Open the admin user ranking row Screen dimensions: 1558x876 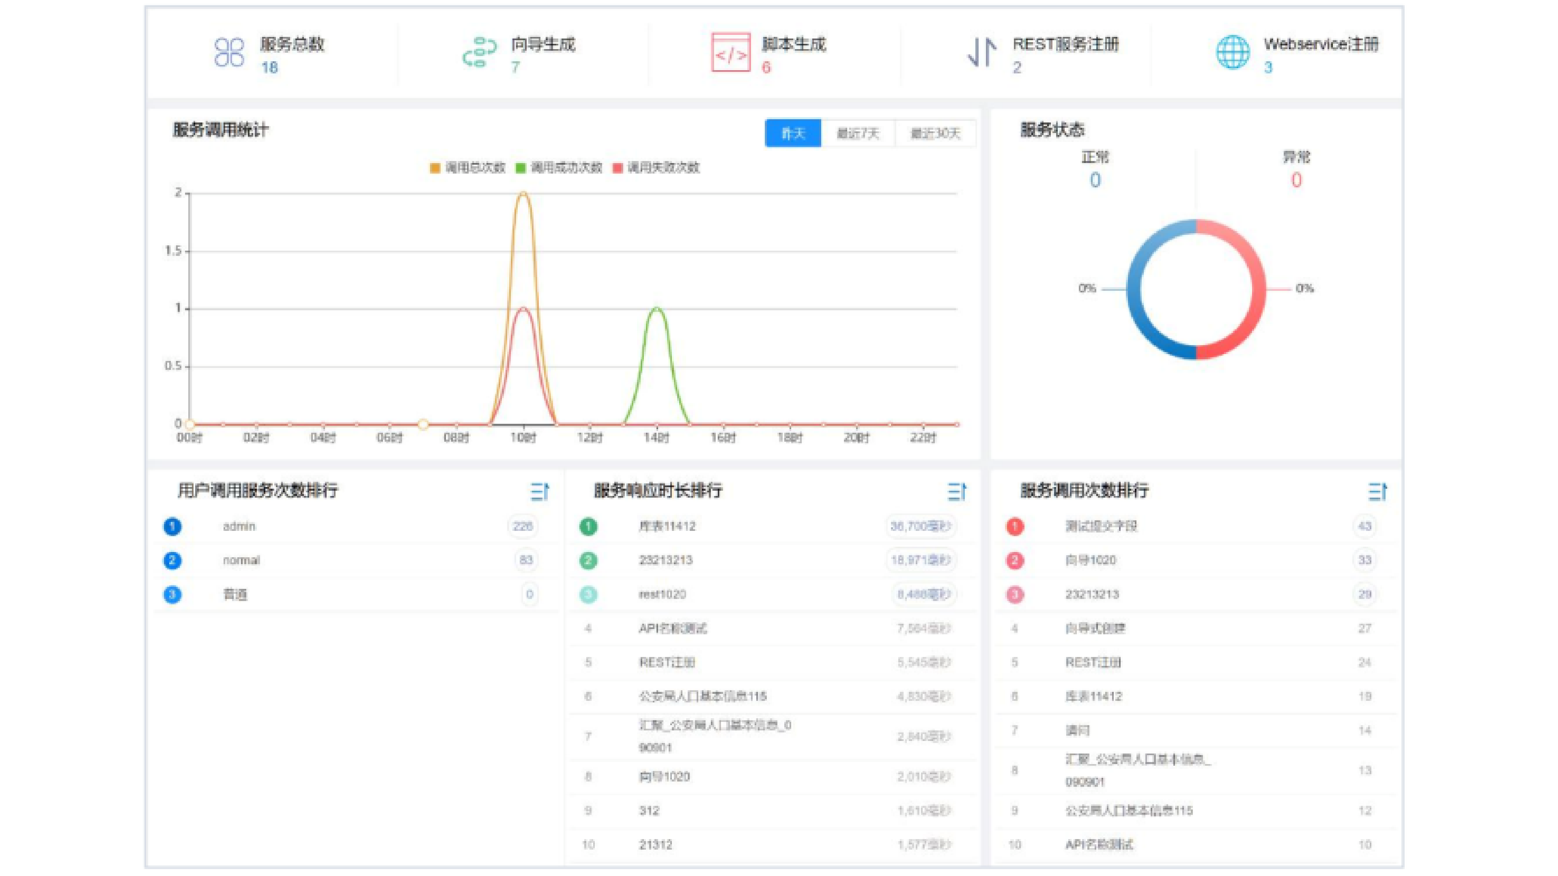click(x=239, y=526)
